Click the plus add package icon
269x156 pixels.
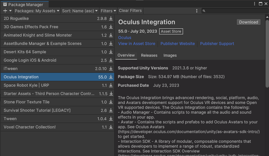click(5, 11)
